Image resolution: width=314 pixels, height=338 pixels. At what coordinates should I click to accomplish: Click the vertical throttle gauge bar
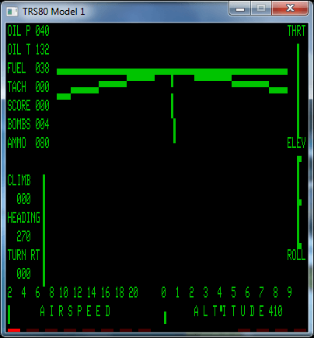point(298,90)
